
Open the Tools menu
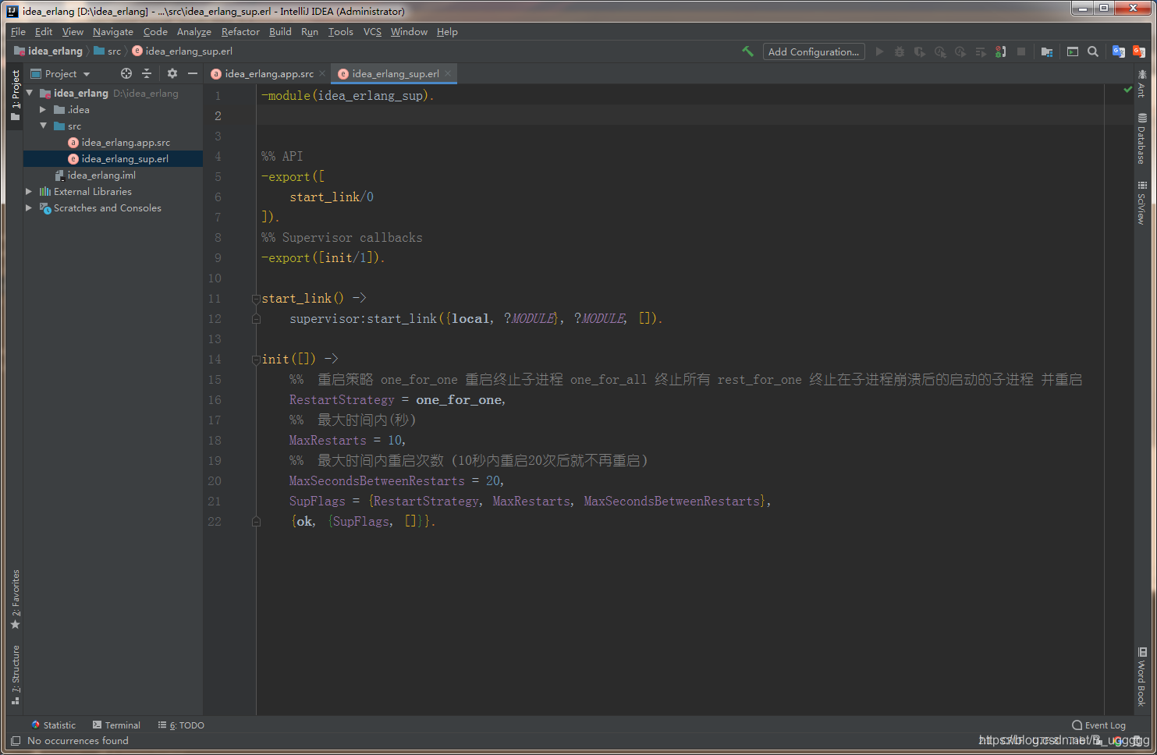(x=340, y=31)
